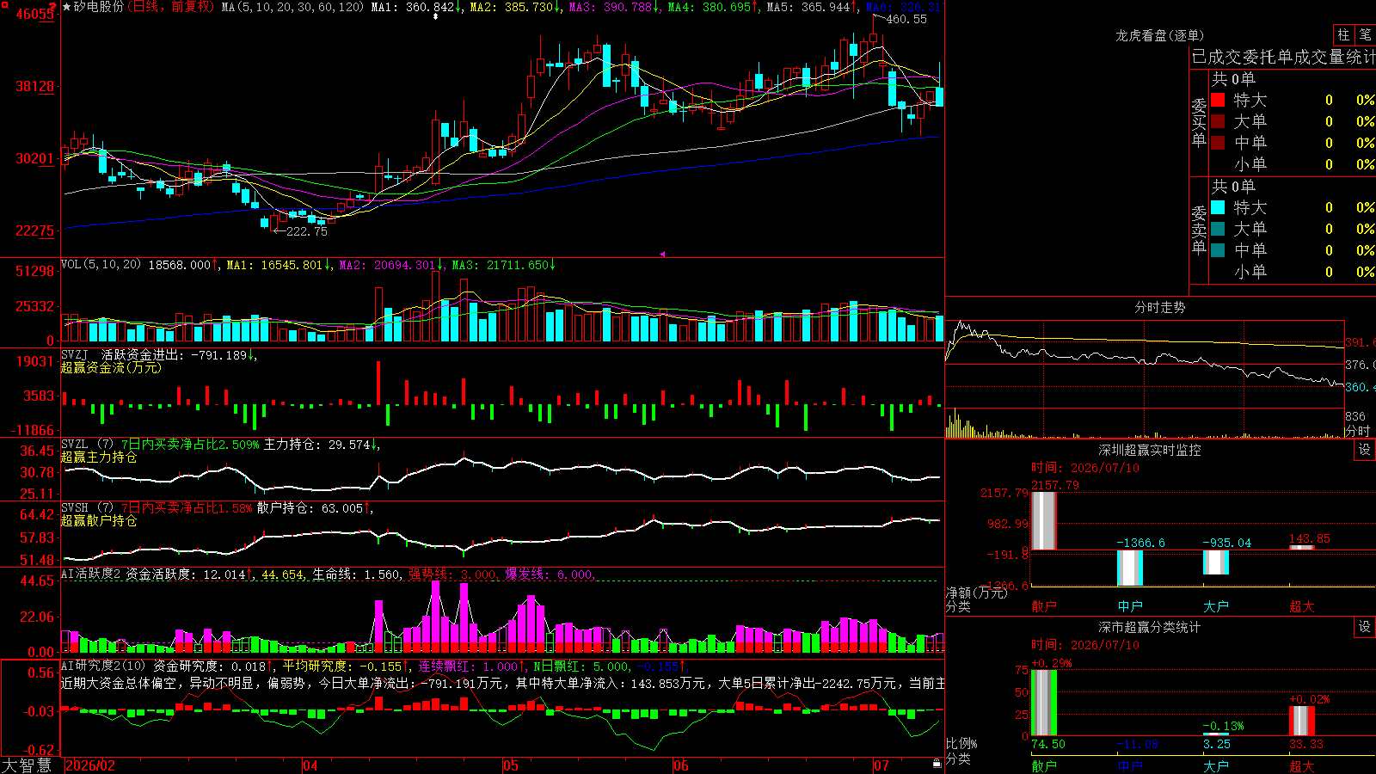Click the 中户 -1366.6 bar in 实时监控
Screen dimensions: 1376x774
(1130, 568)
